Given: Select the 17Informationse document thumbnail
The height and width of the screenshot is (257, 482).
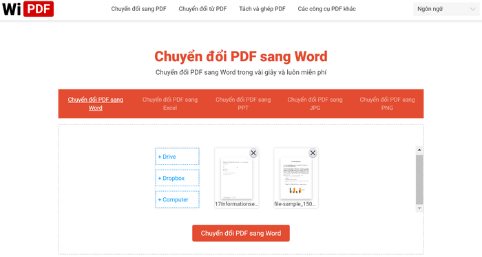Looking at the screenshot, I should [x=237, y=178].
